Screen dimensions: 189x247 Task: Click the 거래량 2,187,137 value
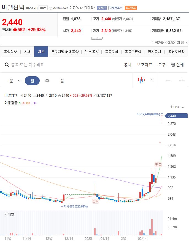click(x=171, y=19)
